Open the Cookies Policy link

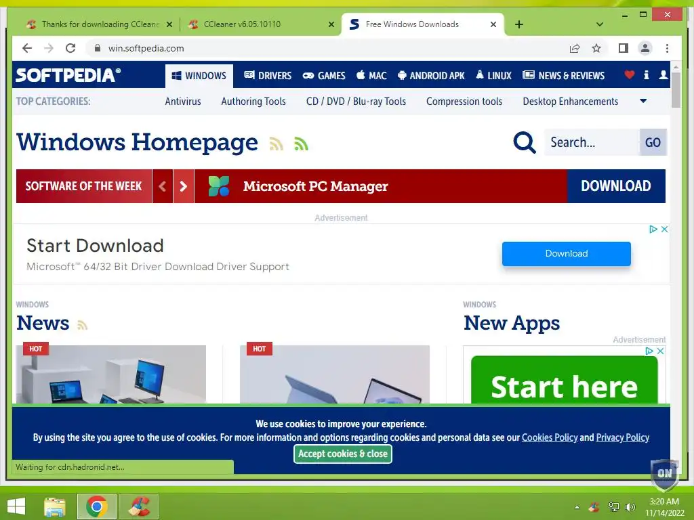[550, 437]
